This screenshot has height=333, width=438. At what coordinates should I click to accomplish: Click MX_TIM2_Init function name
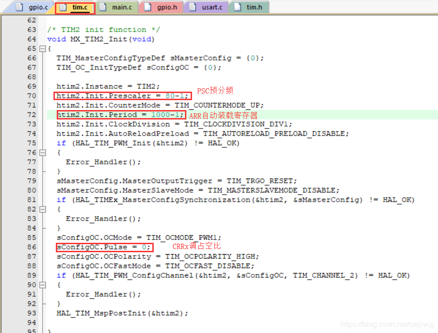point(99,39)
